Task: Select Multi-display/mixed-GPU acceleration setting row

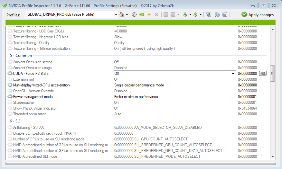Action: (41, 85)
